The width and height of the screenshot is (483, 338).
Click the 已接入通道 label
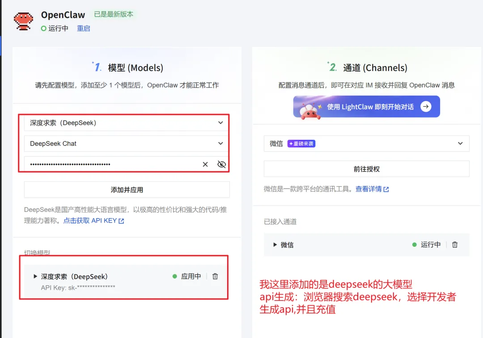click(280, 222)
